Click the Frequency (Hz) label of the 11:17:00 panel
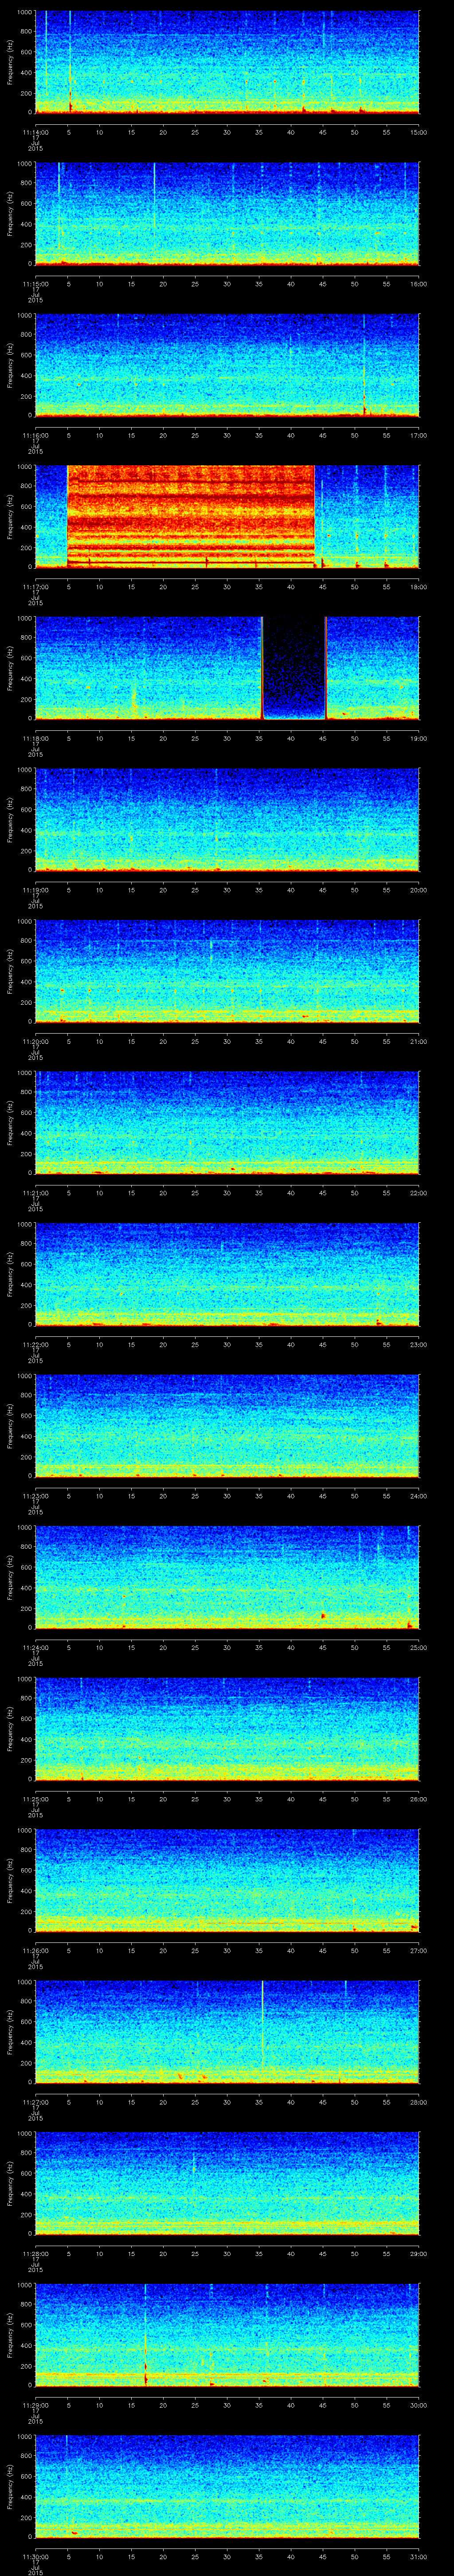The width and height of the screenshot is (454, 2576). pyautogui.click(x=10, y=517)
